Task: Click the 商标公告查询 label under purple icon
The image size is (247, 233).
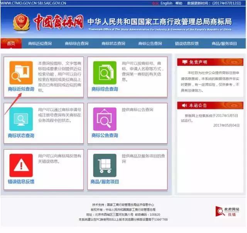Action: tap(105, 135)
